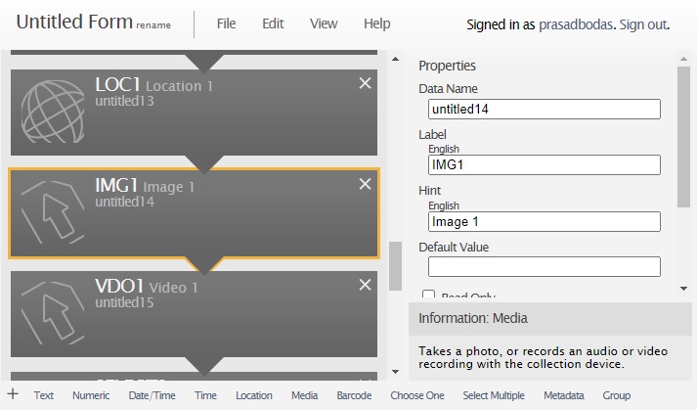This screenshot has width=697, height=410.
Task: Add a Barcode question
Action: pyautogui.click(x=354, y=395)
